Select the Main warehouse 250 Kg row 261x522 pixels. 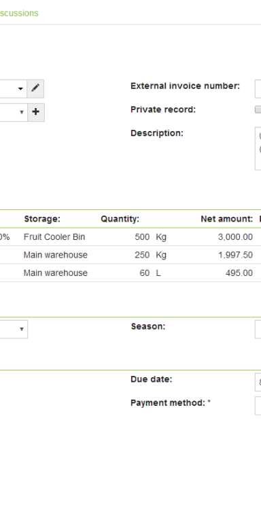130,255
